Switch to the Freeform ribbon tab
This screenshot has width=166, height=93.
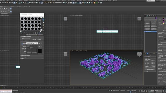pyautogui.click(x=6, y=7)
